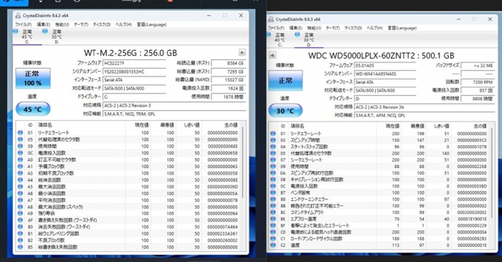Select the B0 消去失敗回数 (ワーストダイ) row text
This screenshot has height=262, width=502.
point(64,227)
